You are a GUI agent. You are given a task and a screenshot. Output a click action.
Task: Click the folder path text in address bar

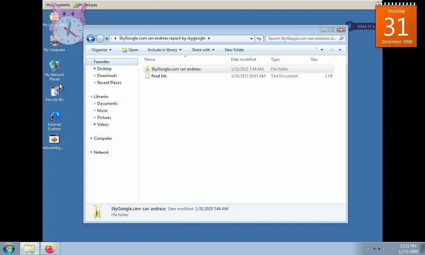click(162, 38)
